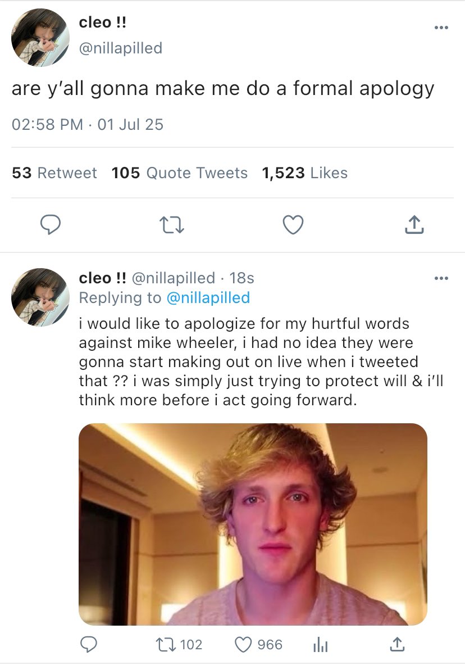Show the 1,523 Likes list

pyautogui.click(x=305, y=173)
